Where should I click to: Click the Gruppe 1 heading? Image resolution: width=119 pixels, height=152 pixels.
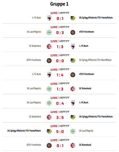pyautogui.click(x=59, y=4)
